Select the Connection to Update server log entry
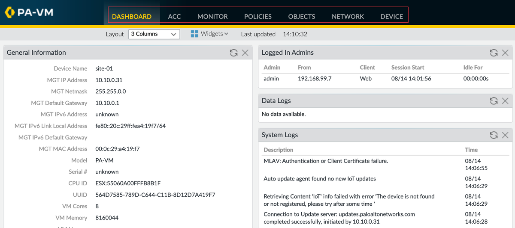 [x=339, y=218]
